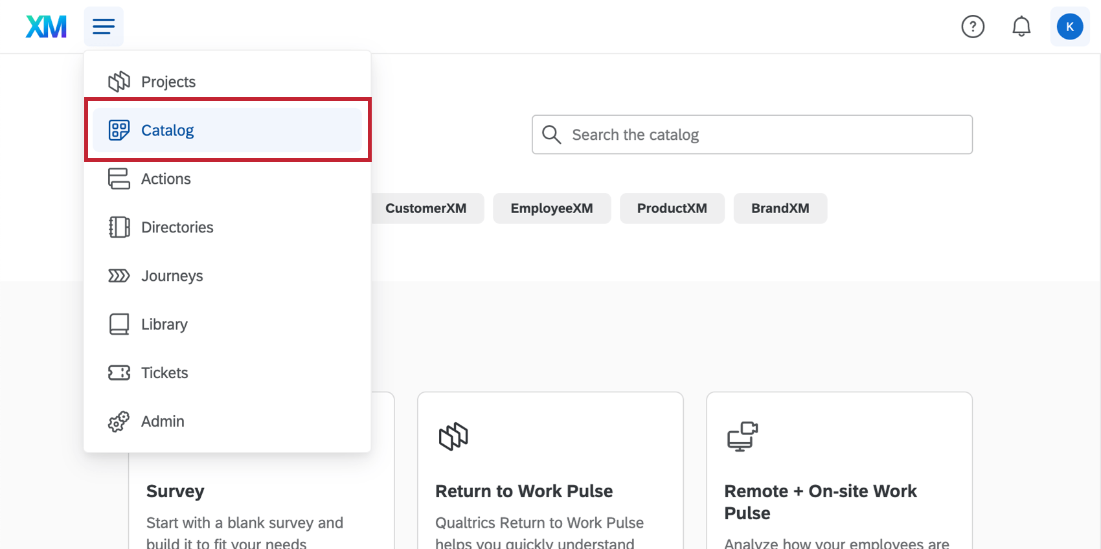The image size is (1101, 549).
Task: Toggle the hamburger navigation menu
Action: 104,27
